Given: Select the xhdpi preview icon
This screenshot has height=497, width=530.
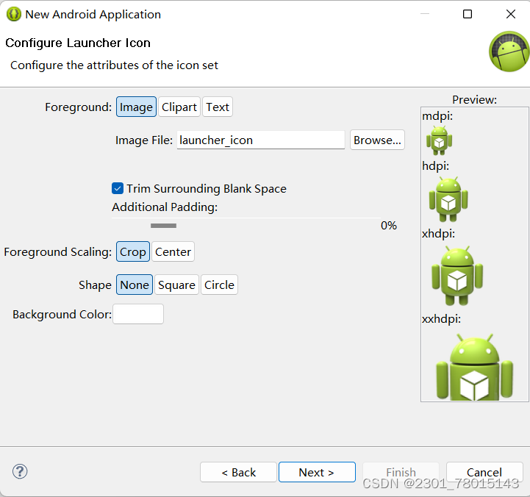Looking at the screenshot, I should pos(457,276).
